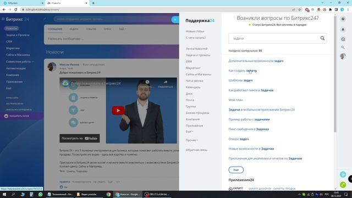Image resolution: width=352 pixels, height=198 pixels.
Task: Open 'Обратная связь' in the support menu
Action: pyautogui.click(x=196, y=150)
